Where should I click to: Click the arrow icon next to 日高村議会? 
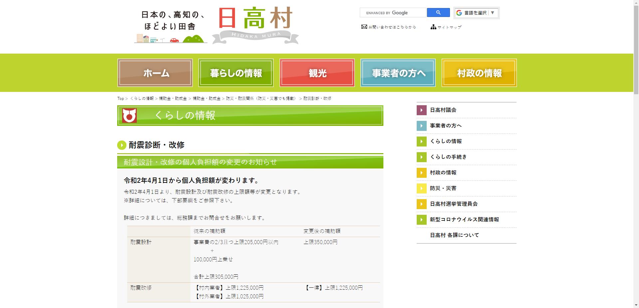coord(421,110)
